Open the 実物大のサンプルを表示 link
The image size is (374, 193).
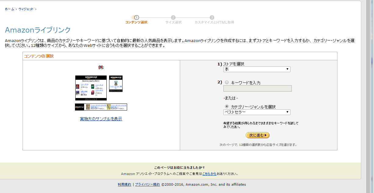point(101,119)
